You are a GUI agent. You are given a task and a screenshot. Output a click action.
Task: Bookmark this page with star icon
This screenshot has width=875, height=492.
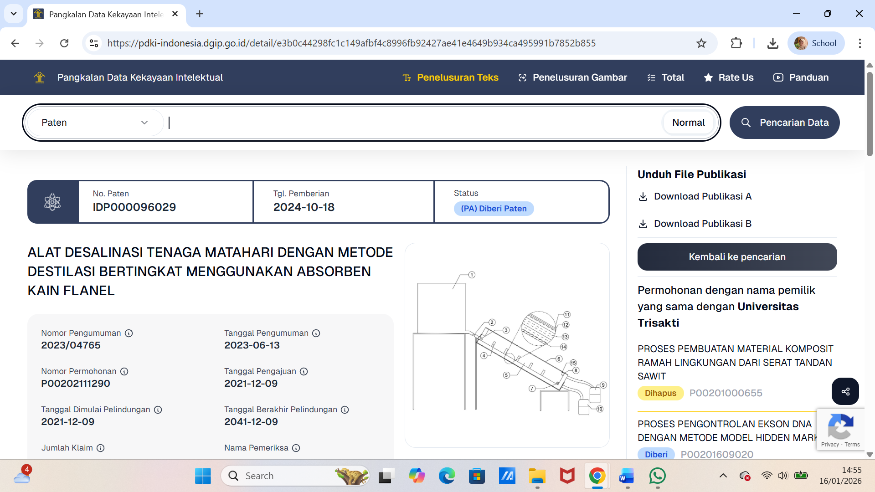[701, 43]
